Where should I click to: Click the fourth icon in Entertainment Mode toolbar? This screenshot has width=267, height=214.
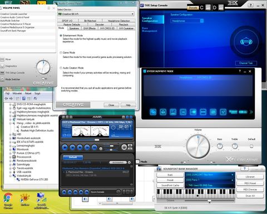[183, 112]
